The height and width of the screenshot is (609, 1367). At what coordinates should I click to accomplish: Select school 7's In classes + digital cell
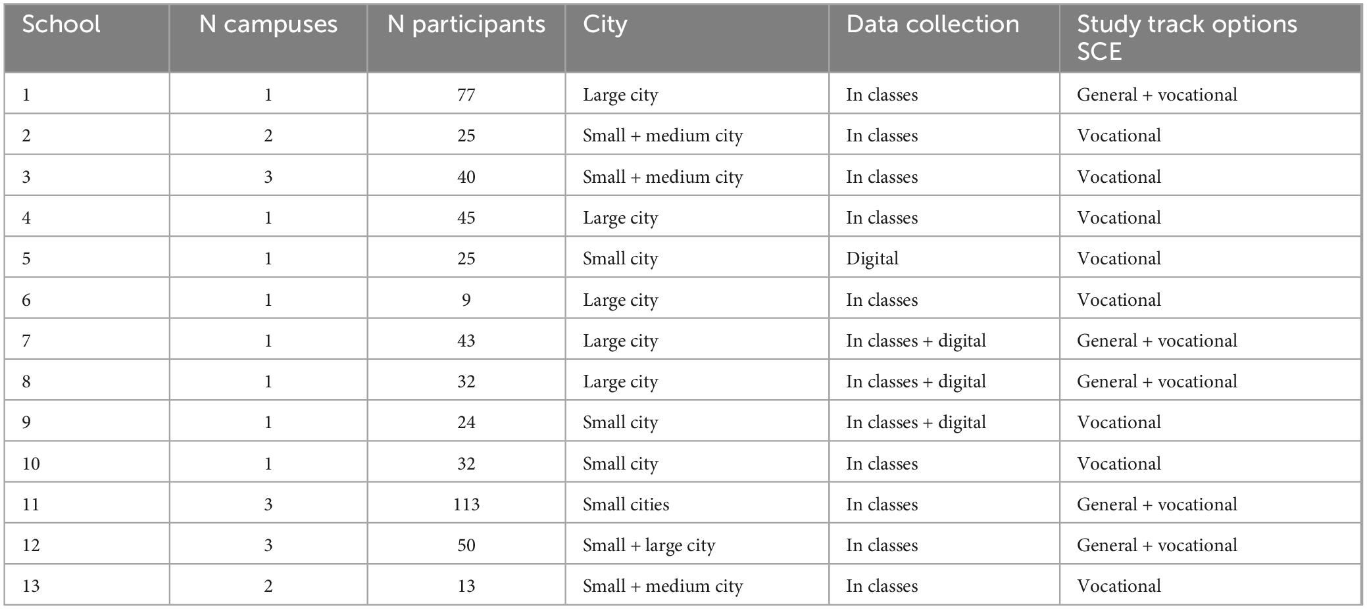pos(945,341)
